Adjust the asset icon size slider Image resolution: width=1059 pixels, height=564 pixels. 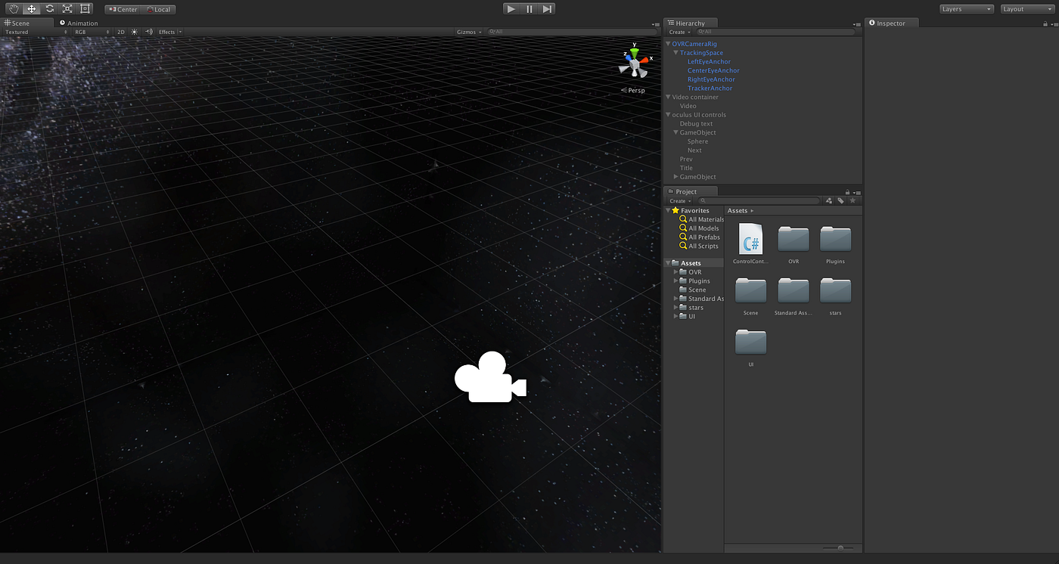(838, 548)
